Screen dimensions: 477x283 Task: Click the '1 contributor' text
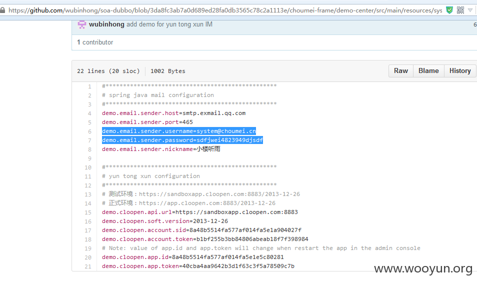point(95,42)
